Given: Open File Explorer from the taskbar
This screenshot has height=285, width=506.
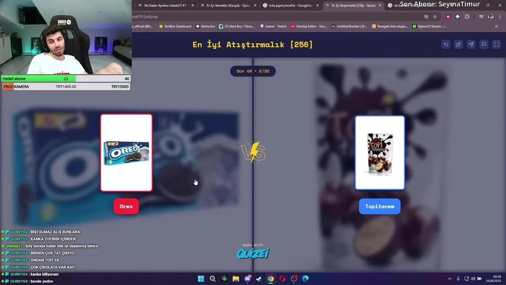Looking at the screenshot, I should [x=236, y=279].
